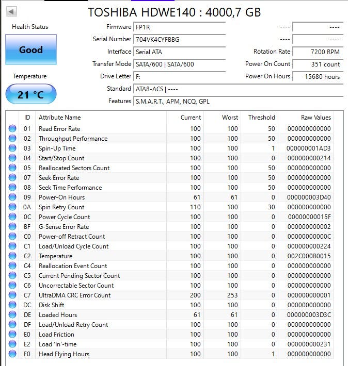Image resolution: width=348 pixels, height=366 pixels.
Task: Click the 'Head Flying Hours' attribute name
Action: [x=64, y=354]
